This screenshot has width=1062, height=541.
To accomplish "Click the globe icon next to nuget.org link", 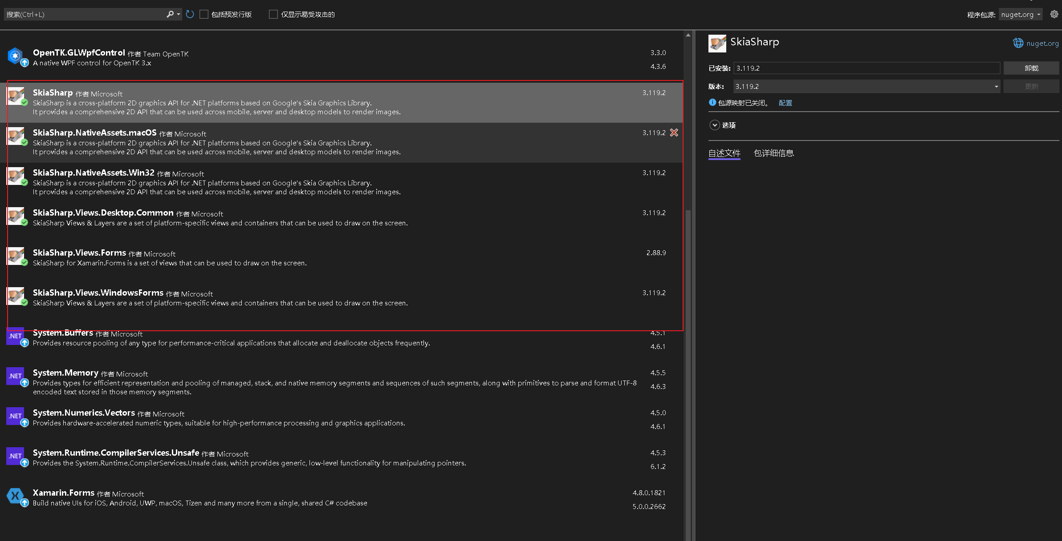I will 1018,43.
